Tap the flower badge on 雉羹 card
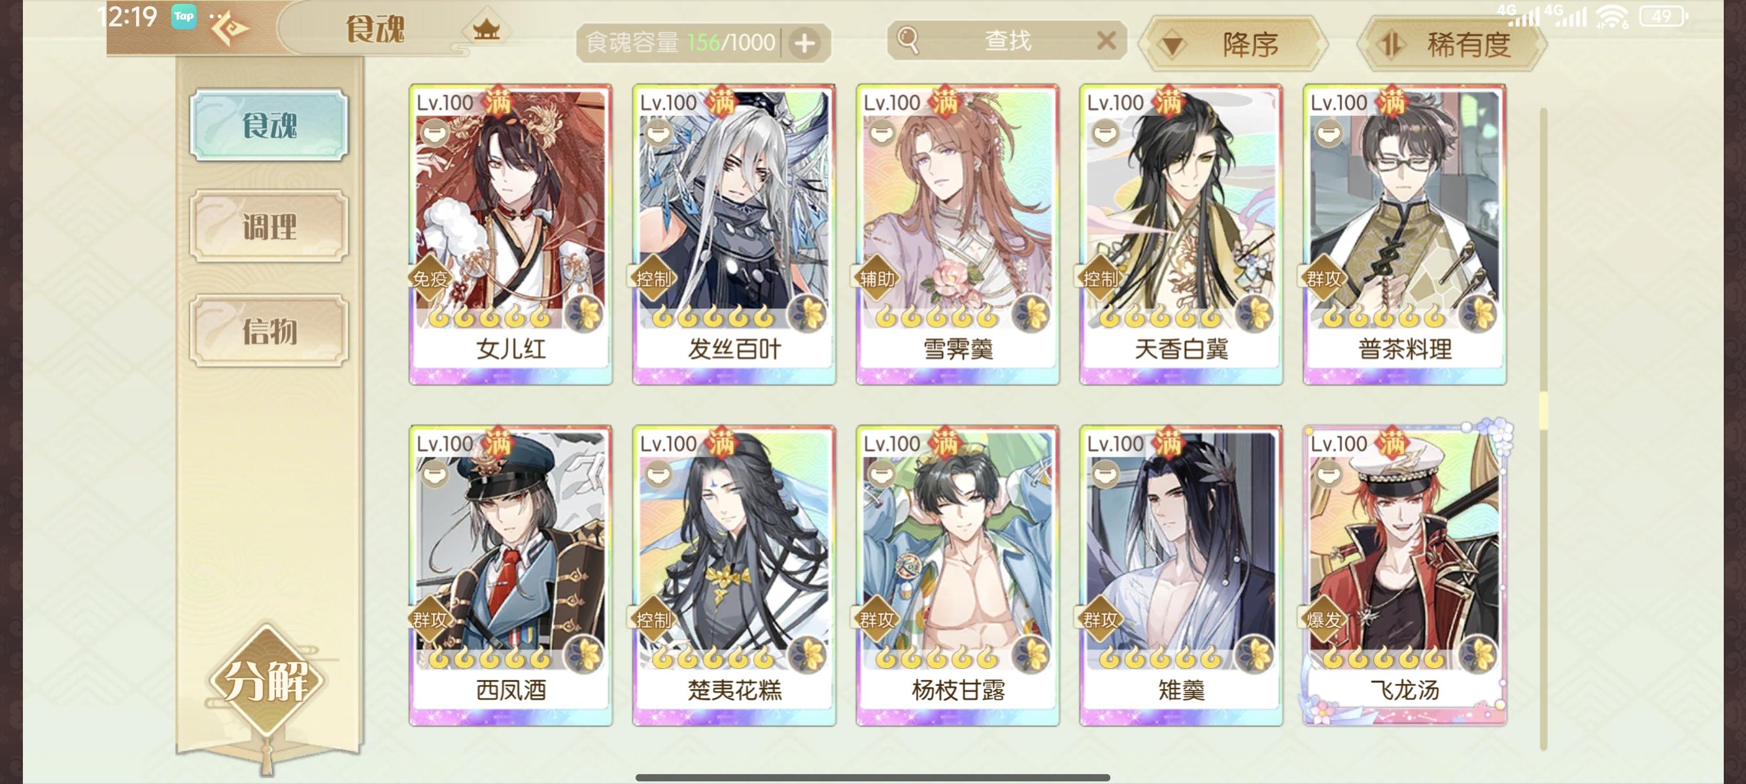The image size is (1746, 784). point(1254,655)
